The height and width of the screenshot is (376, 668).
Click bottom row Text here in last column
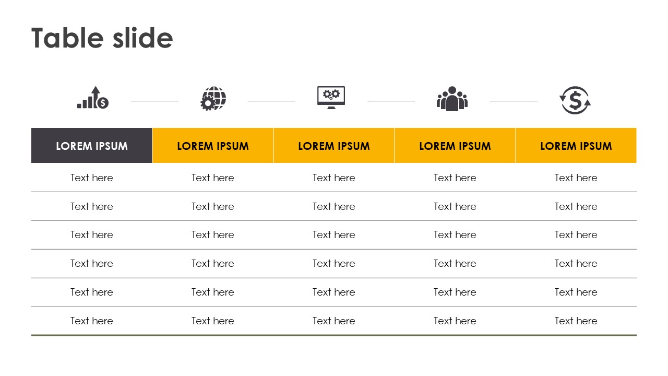click(576, 321)
